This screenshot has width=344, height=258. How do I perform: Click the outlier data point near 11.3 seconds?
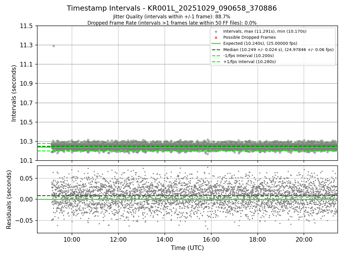click(54, 46)
